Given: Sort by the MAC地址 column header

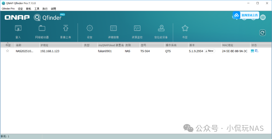Looking at the screenshot, I should (236, 45).
